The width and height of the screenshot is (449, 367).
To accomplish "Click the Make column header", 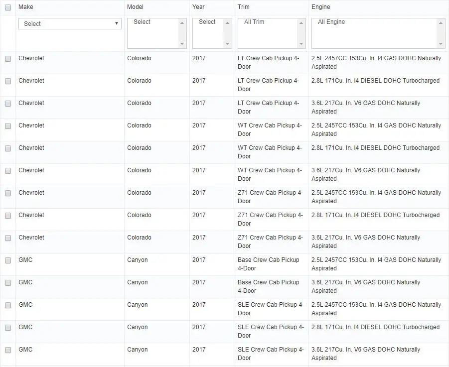I will (26, 7).
